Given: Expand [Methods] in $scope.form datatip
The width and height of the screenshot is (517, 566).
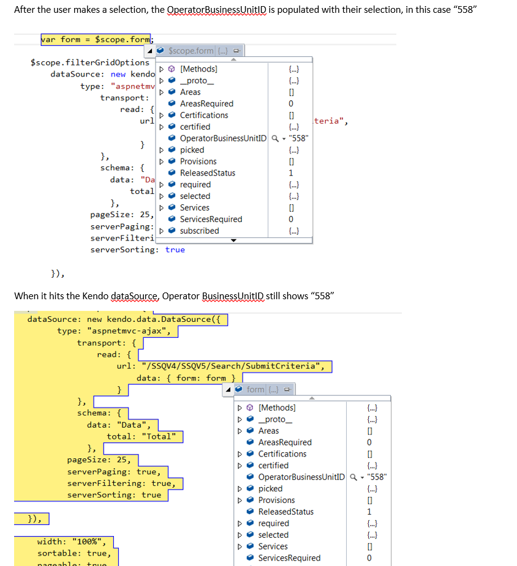Looking at the screenshot, I should click(x=162, y=69).
